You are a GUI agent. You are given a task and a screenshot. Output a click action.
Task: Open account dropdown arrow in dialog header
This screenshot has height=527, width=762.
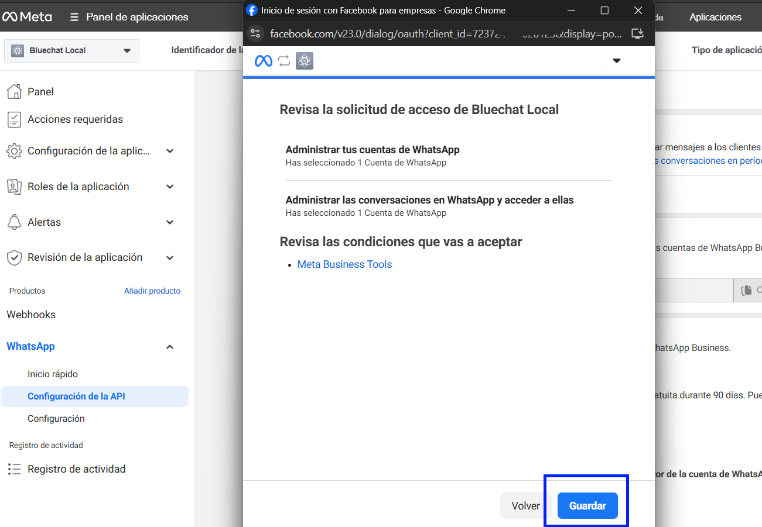616,61
